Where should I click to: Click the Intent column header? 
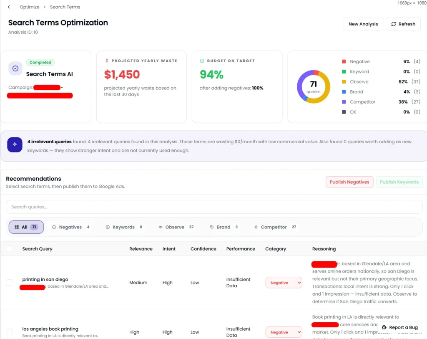click(x=169, y=249)
